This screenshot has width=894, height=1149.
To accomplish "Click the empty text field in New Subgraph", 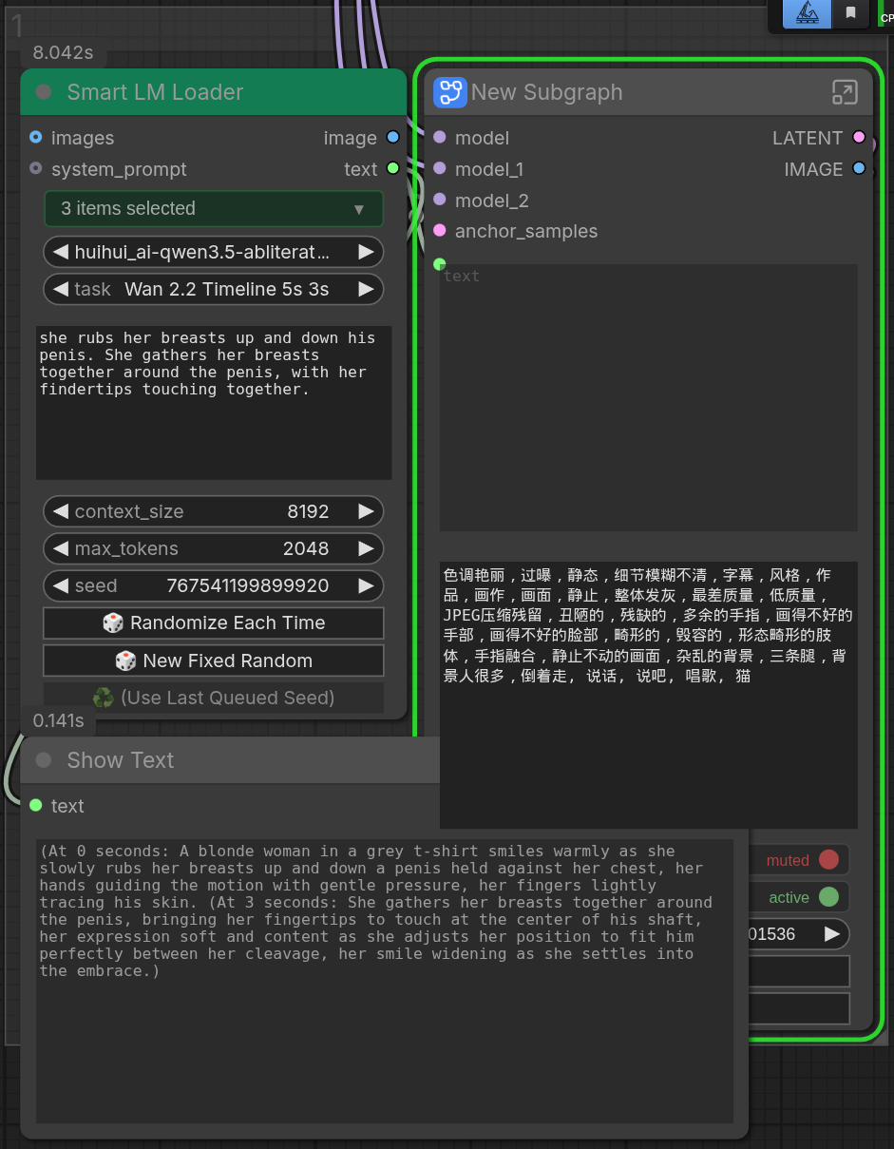I will pyautogui.click(x=649, y=397).
